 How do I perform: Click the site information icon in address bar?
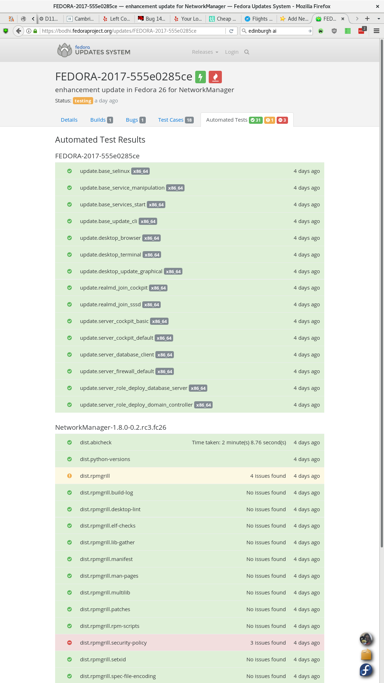(29, 31)
